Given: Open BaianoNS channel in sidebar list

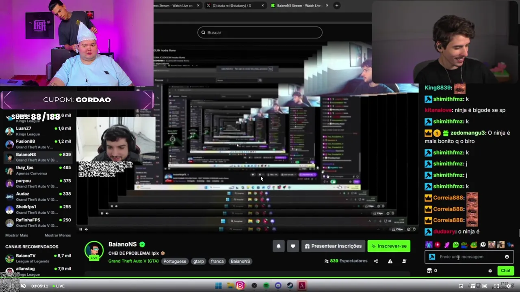Looking at the screenshot, I should (38, 157).
